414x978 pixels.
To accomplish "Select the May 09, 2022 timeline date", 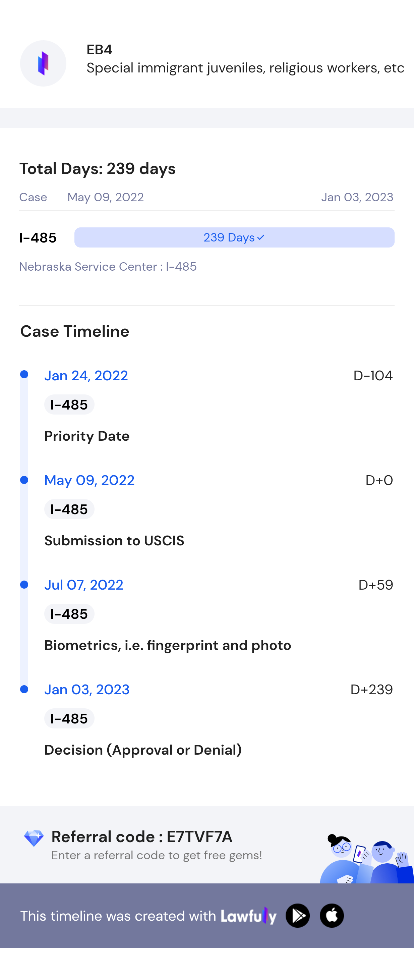I will (90, 480).
